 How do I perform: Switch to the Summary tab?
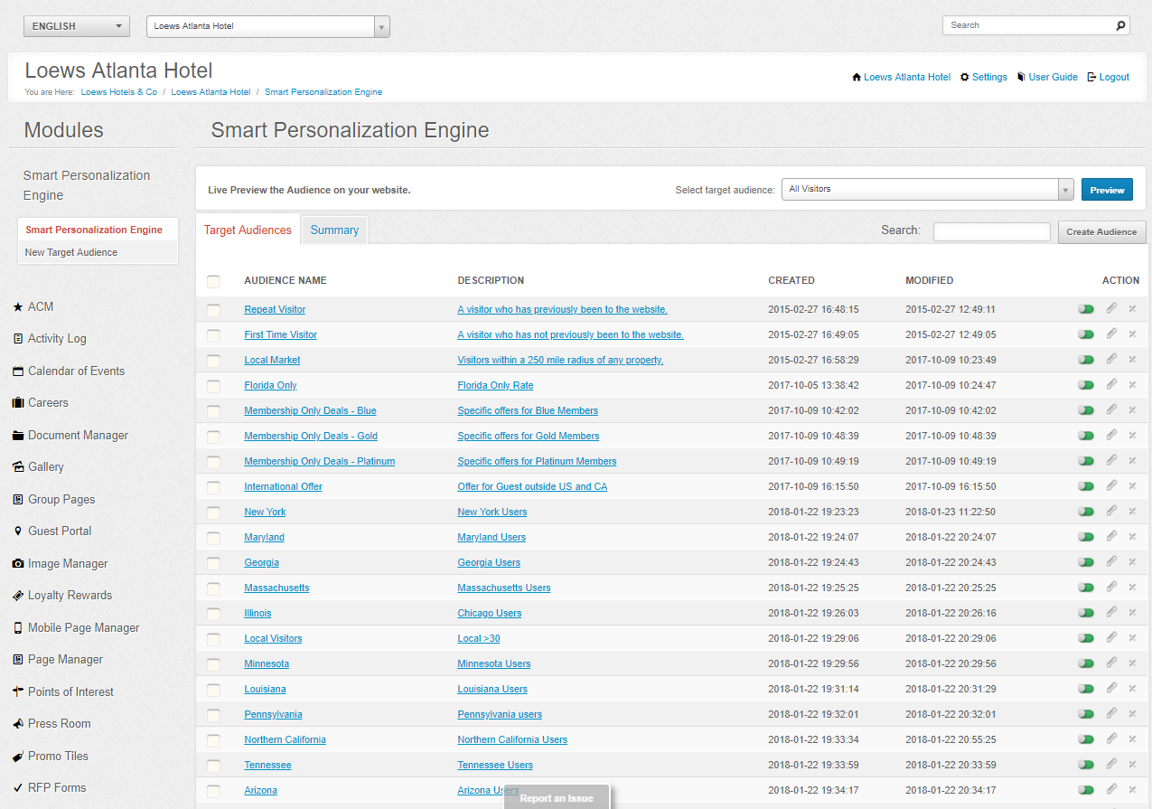[x=334, y=230]
